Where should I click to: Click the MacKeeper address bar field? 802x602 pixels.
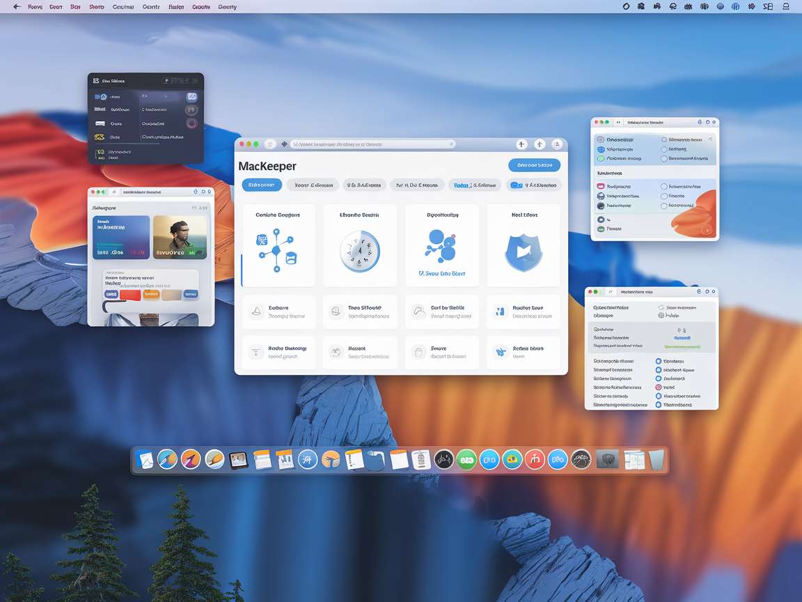(372, 144)
